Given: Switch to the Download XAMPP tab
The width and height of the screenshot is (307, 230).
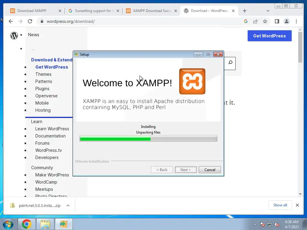Looking at the screenshot, I should click(x=32, y=11).
